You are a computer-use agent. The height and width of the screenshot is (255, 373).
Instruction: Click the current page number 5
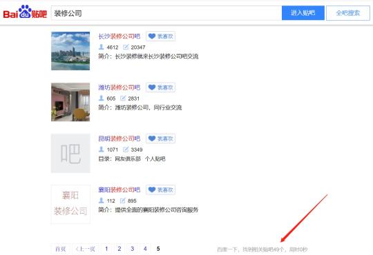tap(158, 249)
